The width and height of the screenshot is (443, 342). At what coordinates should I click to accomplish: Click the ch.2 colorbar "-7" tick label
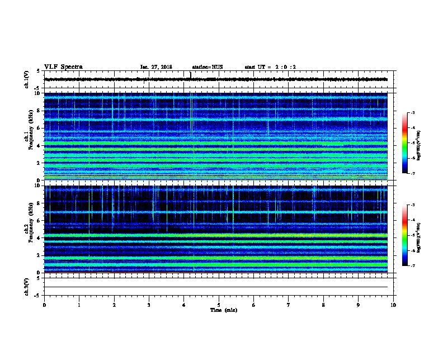coord(412,265)
